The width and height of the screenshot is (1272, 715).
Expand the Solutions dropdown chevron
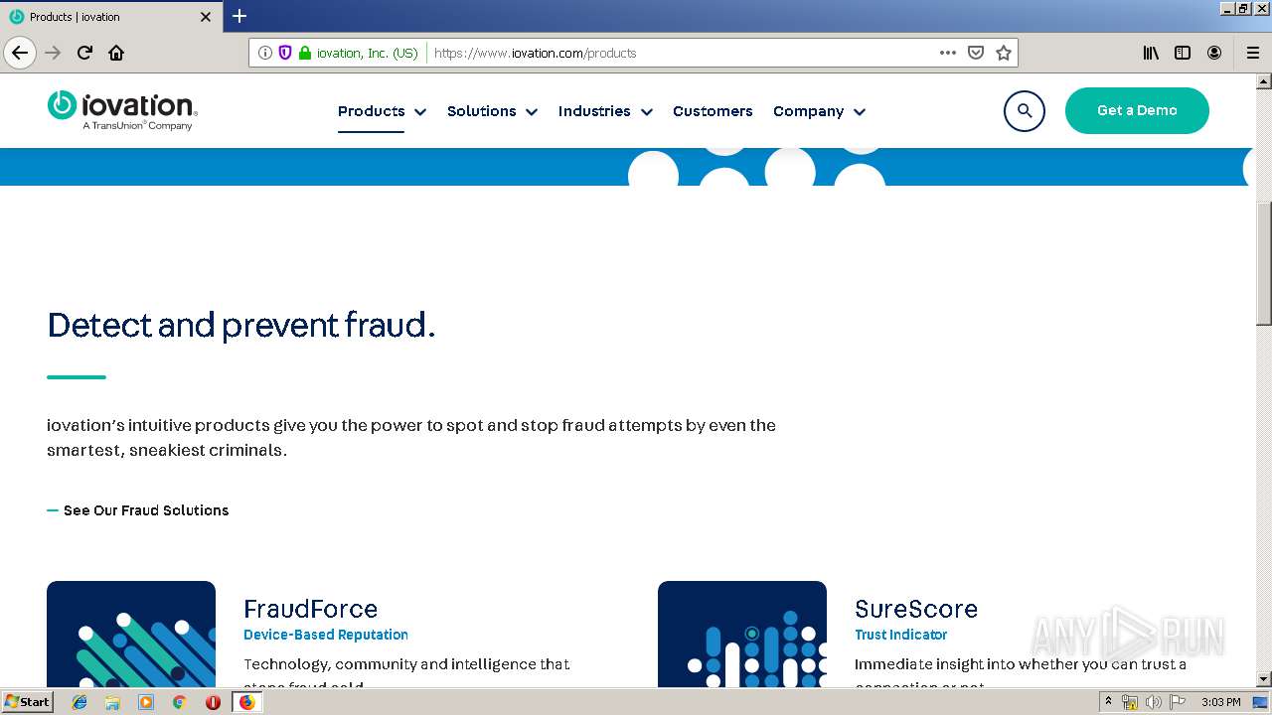tap(532, 112)
